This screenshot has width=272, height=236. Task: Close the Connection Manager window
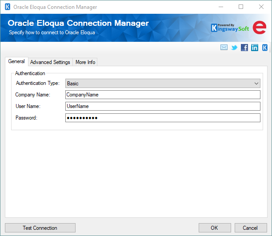click(x=261, y=7)
